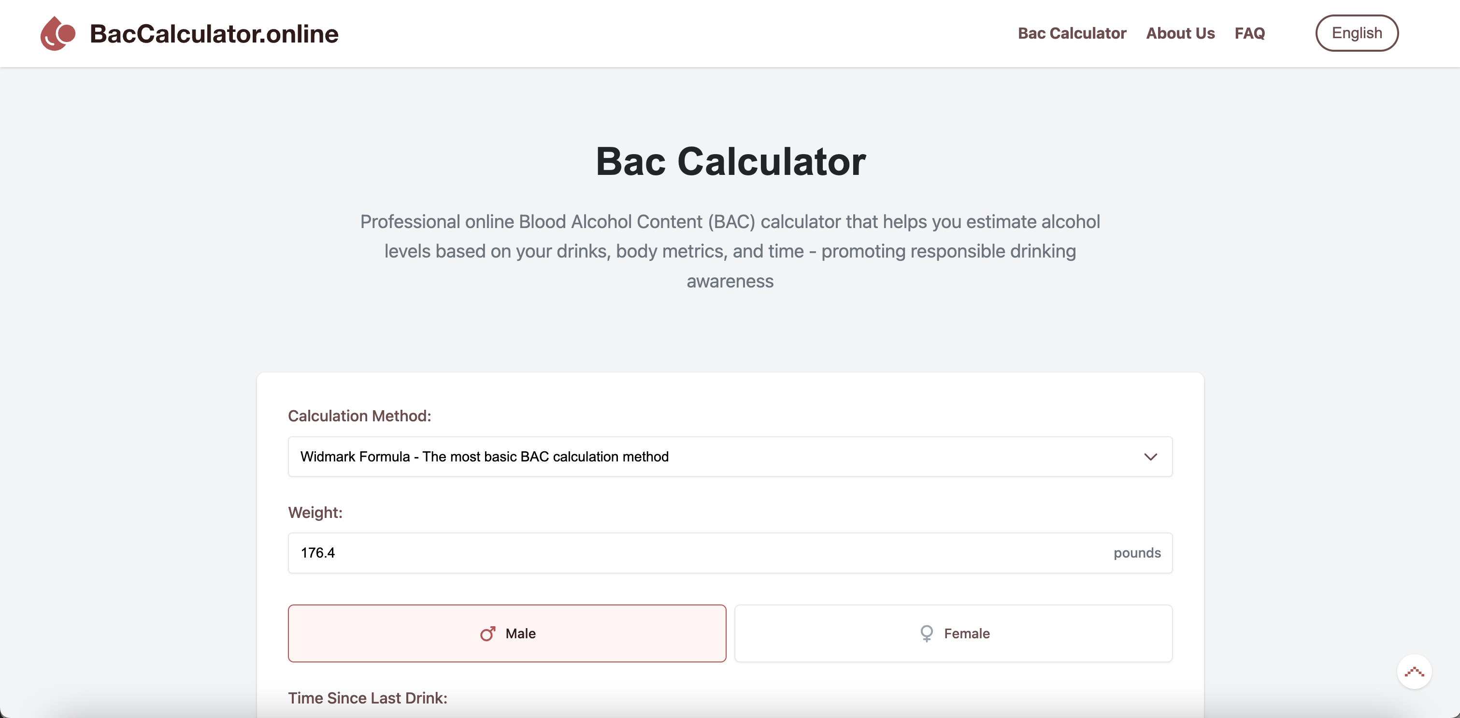This screenshot has height=718, width=1460.
Task: Click the pounds unit label
Action: pos(1137,553)
